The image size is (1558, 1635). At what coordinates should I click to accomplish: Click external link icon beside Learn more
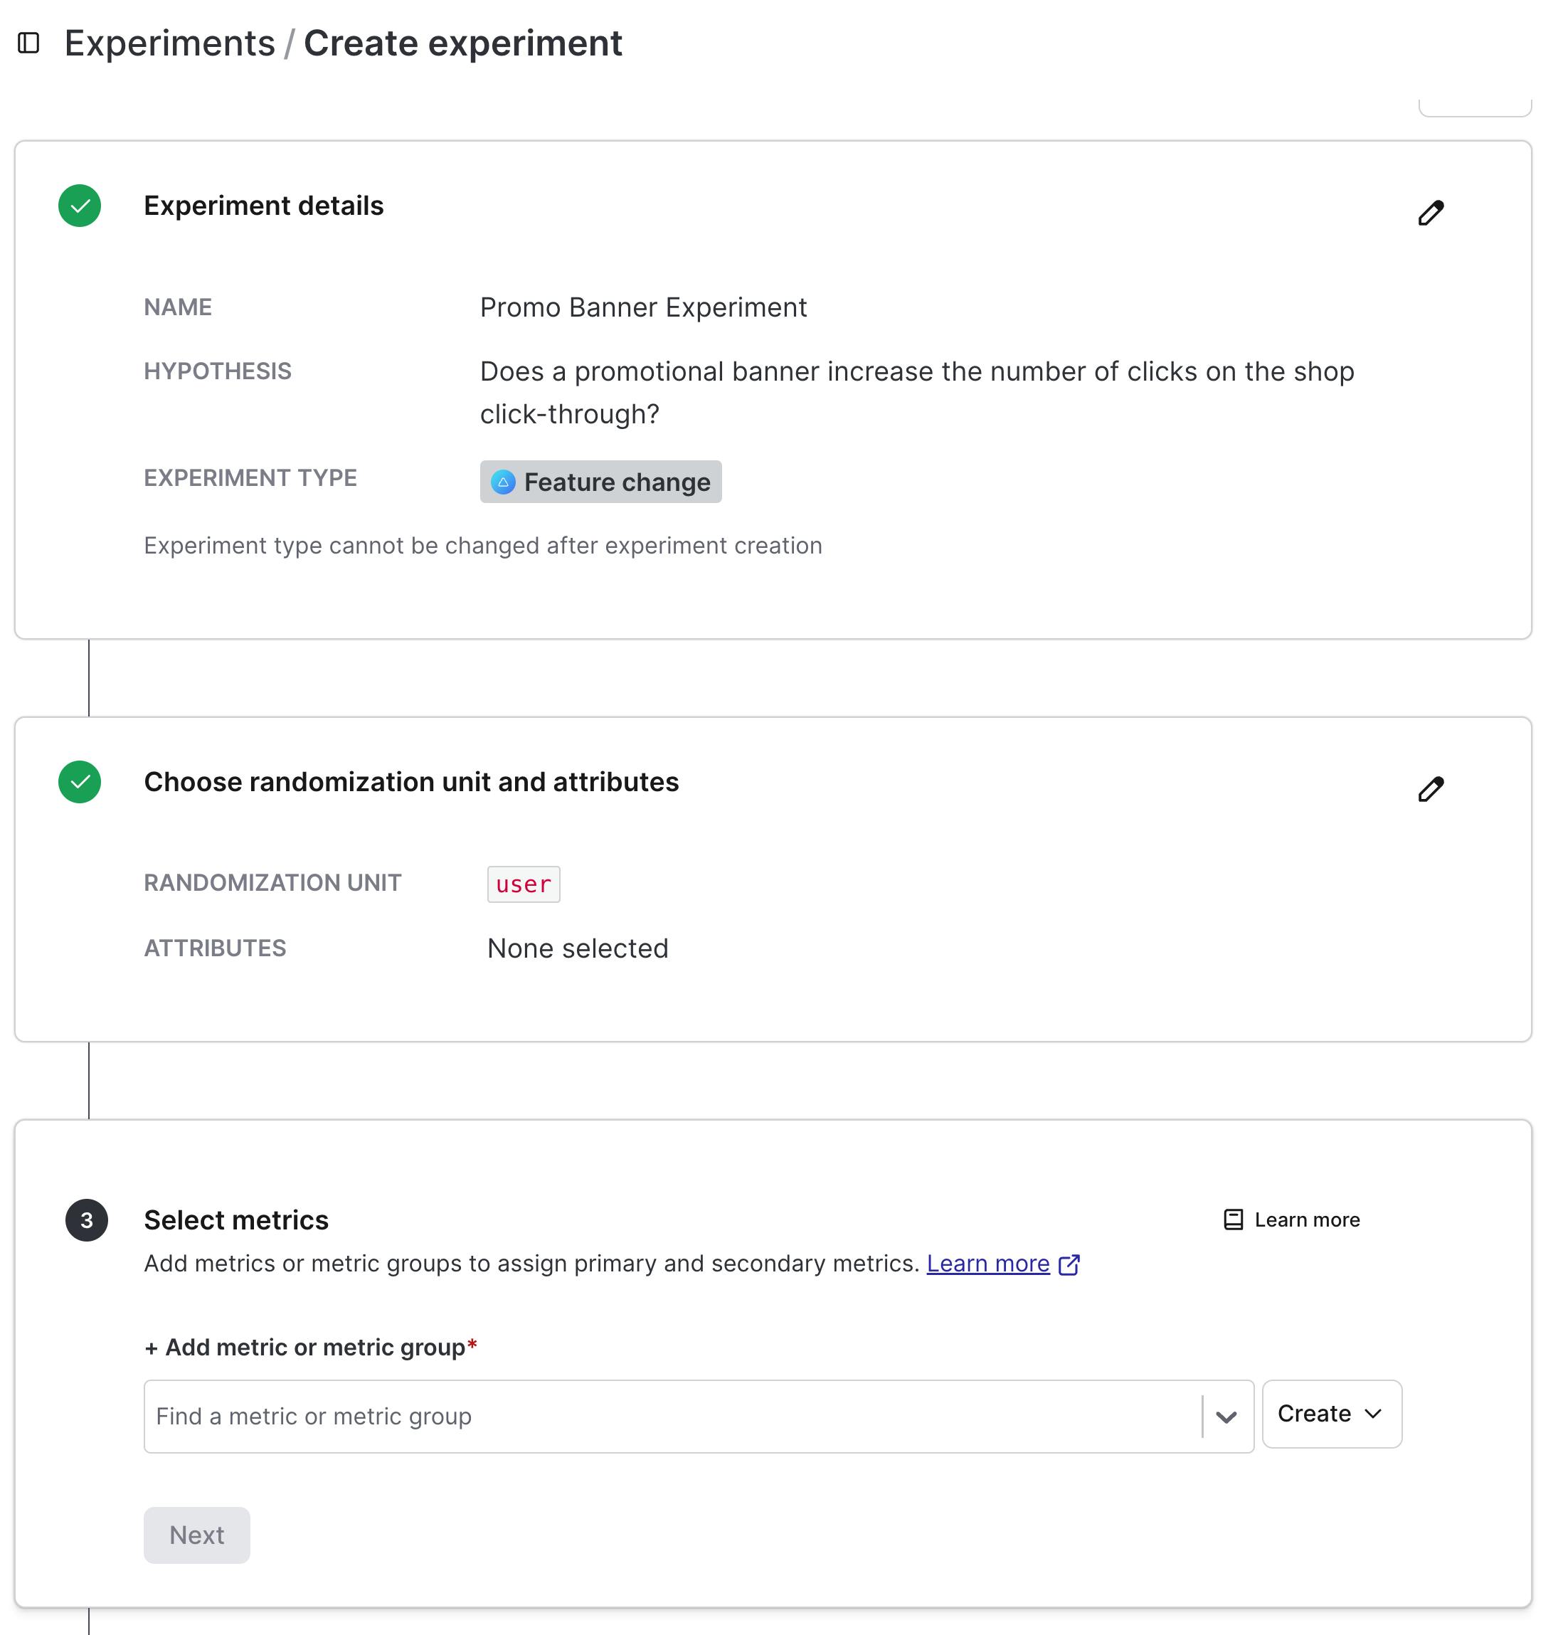click(x=1070, y=1264)
